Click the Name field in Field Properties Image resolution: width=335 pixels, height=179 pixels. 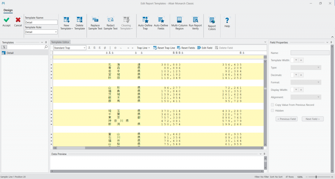tap(310, 53)
